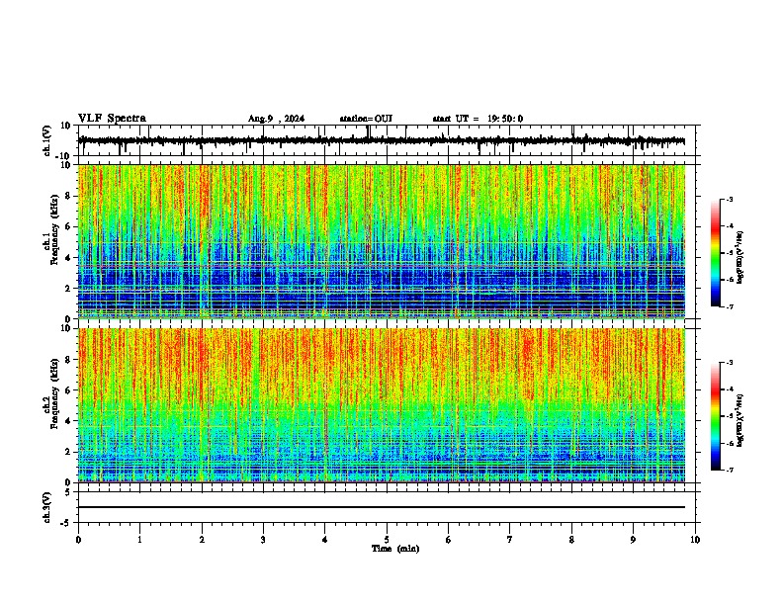The image size is (783, 605).
Task: Click the "-5" label on ch.2 color bar
Action: coord(730,416)
